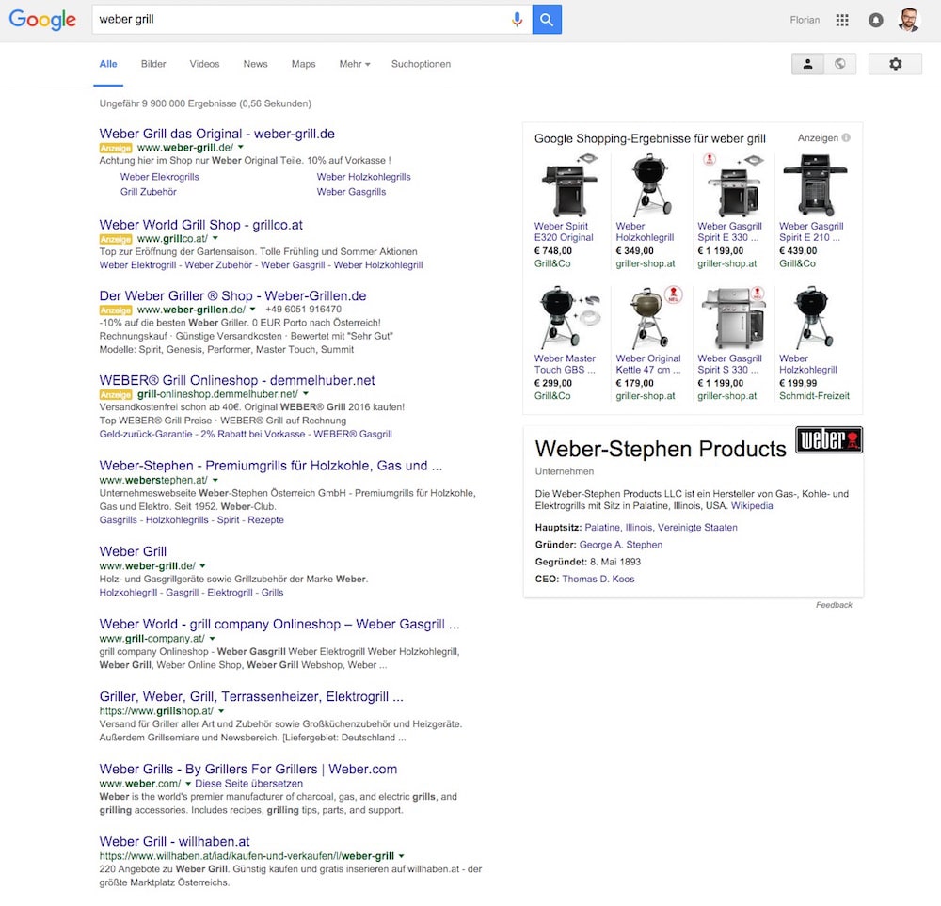The image size is (941, 906).
Task: Open Grill Zubehör sitelink
Action: (x=149, y=192)
